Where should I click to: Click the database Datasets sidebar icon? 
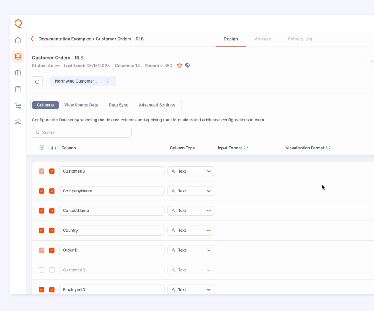(x=18, y=57)
